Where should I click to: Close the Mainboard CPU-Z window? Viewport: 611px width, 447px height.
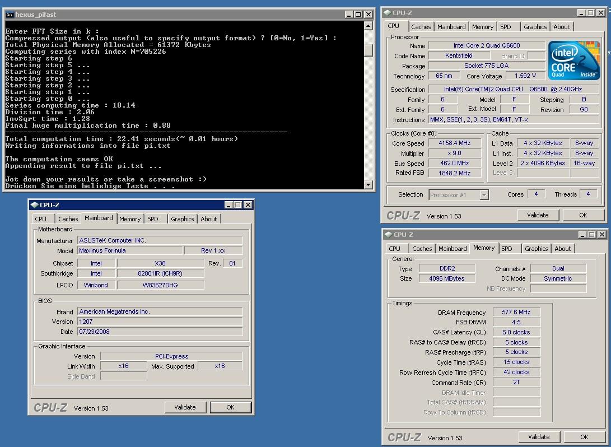click(x=248, y=205)
